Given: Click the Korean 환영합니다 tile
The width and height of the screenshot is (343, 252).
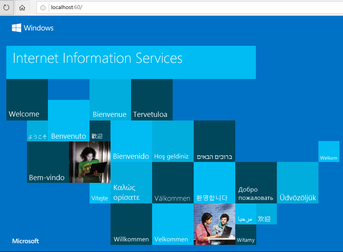Looking at the screenshot, I should (x=214, y=182).
